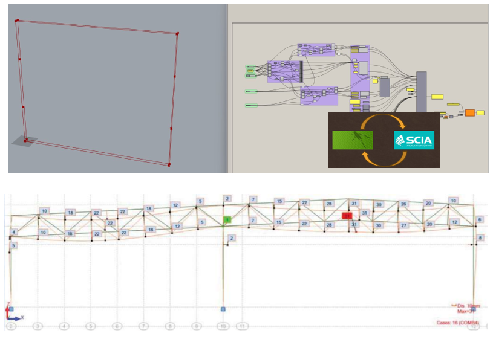Screen dimensions: 493x342
Task: Select the top-left corner point of red frame
Action: (x=17, y=21)
